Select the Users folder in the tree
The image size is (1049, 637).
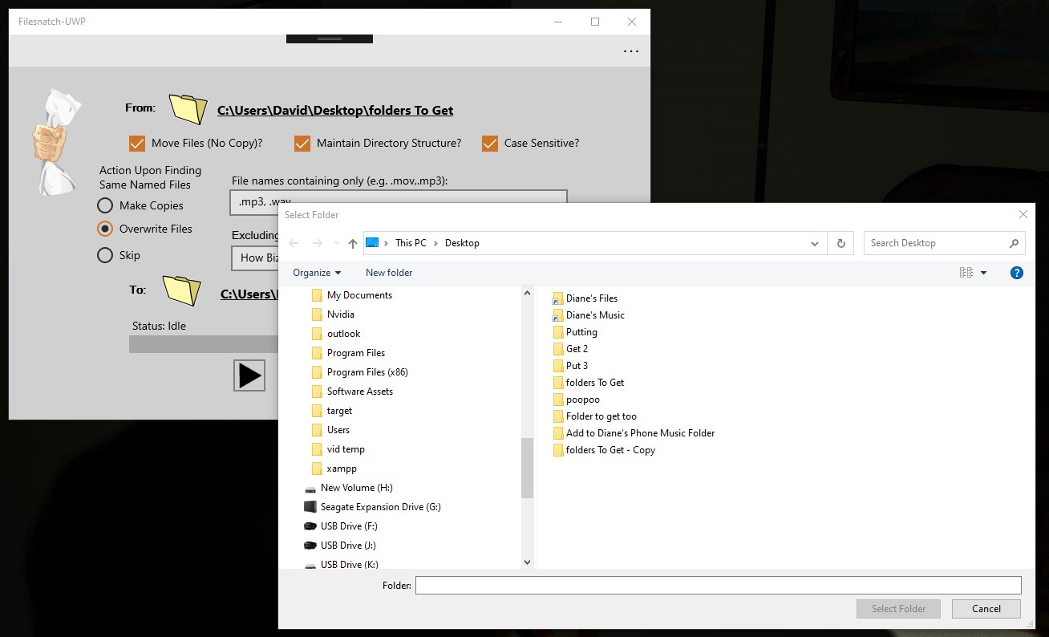[x=338, y=430]
